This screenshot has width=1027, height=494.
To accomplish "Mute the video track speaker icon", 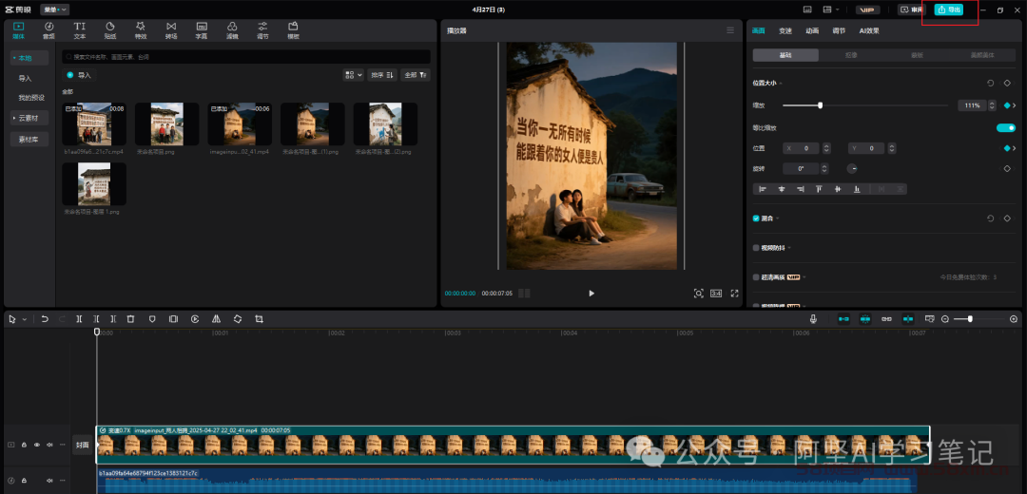I will [x=49, y=445].
